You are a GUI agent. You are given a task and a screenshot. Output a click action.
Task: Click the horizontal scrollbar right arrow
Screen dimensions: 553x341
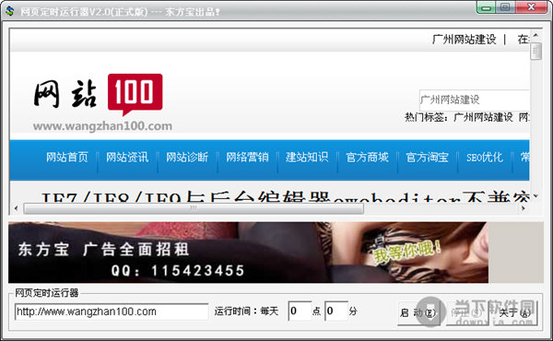524,208
